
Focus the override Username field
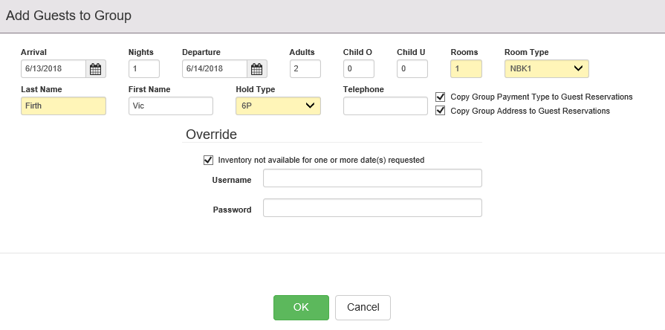pos(372,178)
